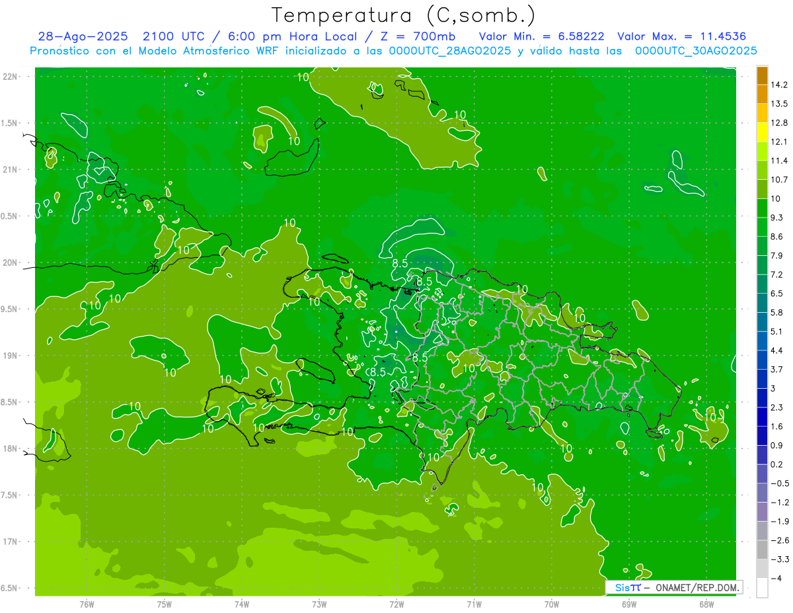Click the "3.7" value on the color legend

tap(776, 369)
